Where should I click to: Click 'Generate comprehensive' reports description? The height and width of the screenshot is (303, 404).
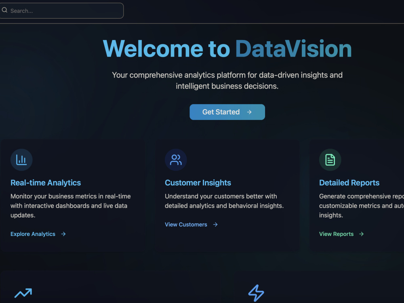(x=362, y=206)
